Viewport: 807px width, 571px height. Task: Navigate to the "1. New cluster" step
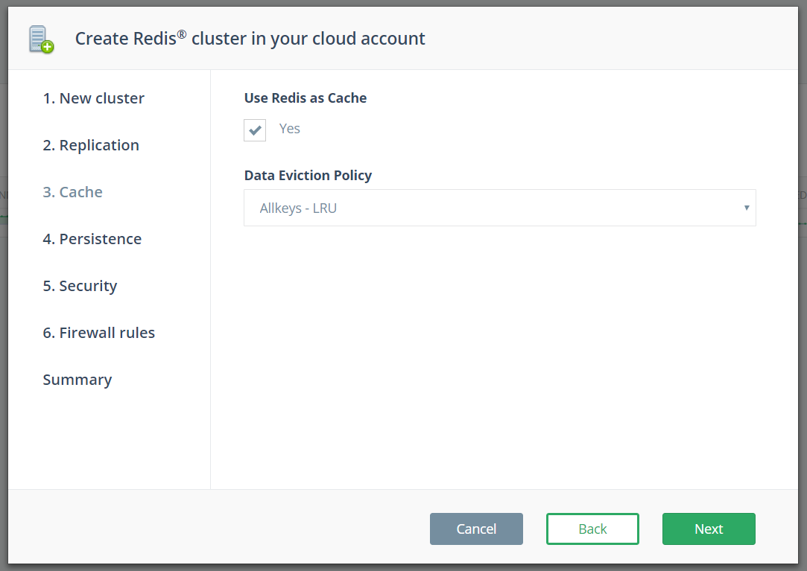(x=93, y=98)
